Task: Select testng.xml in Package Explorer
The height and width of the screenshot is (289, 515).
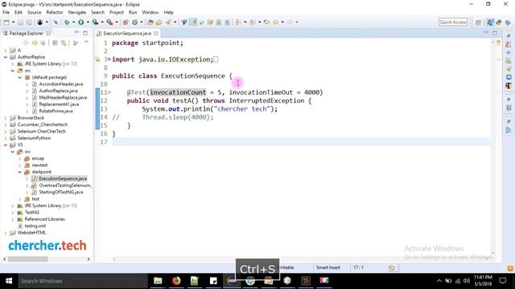Action: coord(35,226)
